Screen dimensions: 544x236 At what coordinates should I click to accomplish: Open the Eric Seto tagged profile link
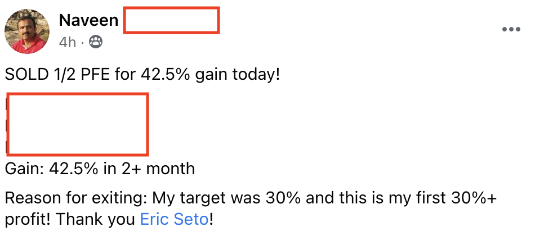(175, 219)
